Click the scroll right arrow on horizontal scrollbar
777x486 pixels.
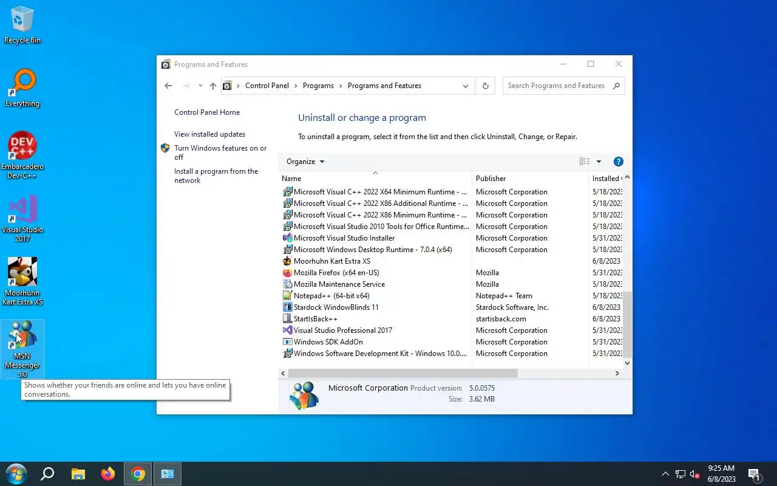point(617,374)
